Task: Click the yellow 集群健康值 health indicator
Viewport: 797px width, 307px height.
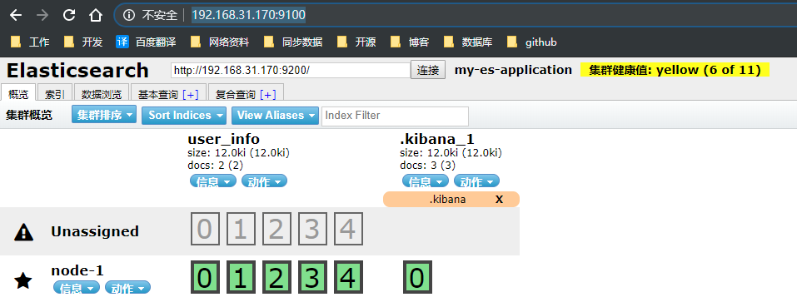Action: coord(675,70)
